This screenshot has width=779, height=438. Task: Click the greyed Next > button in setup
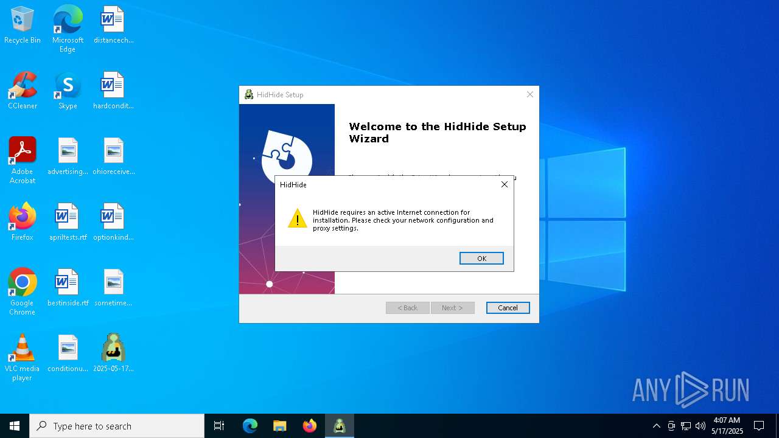pos(452,308)
